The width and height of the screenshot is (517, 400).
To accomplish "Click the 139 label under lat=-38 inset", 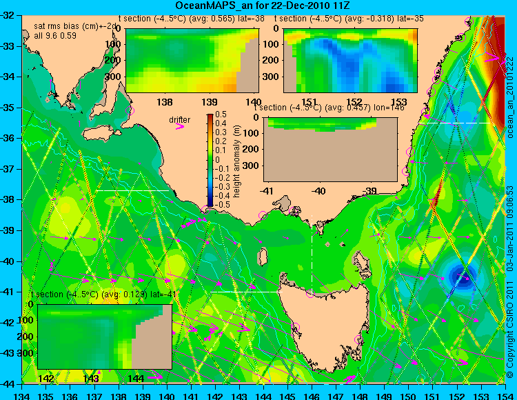I will pos(210,102).
